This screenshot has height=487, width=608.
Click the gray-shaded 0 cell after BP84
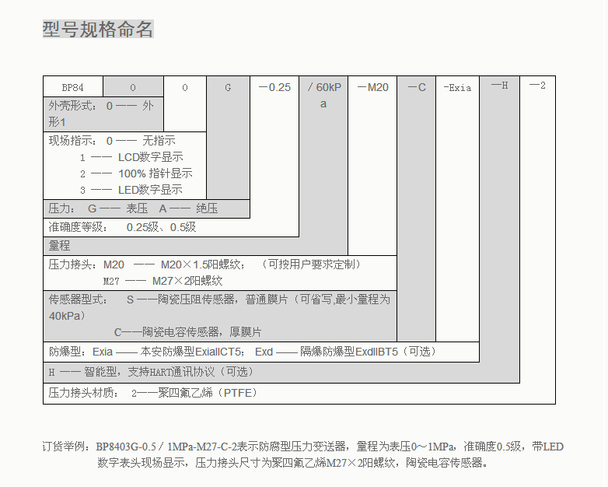point(133,87)
